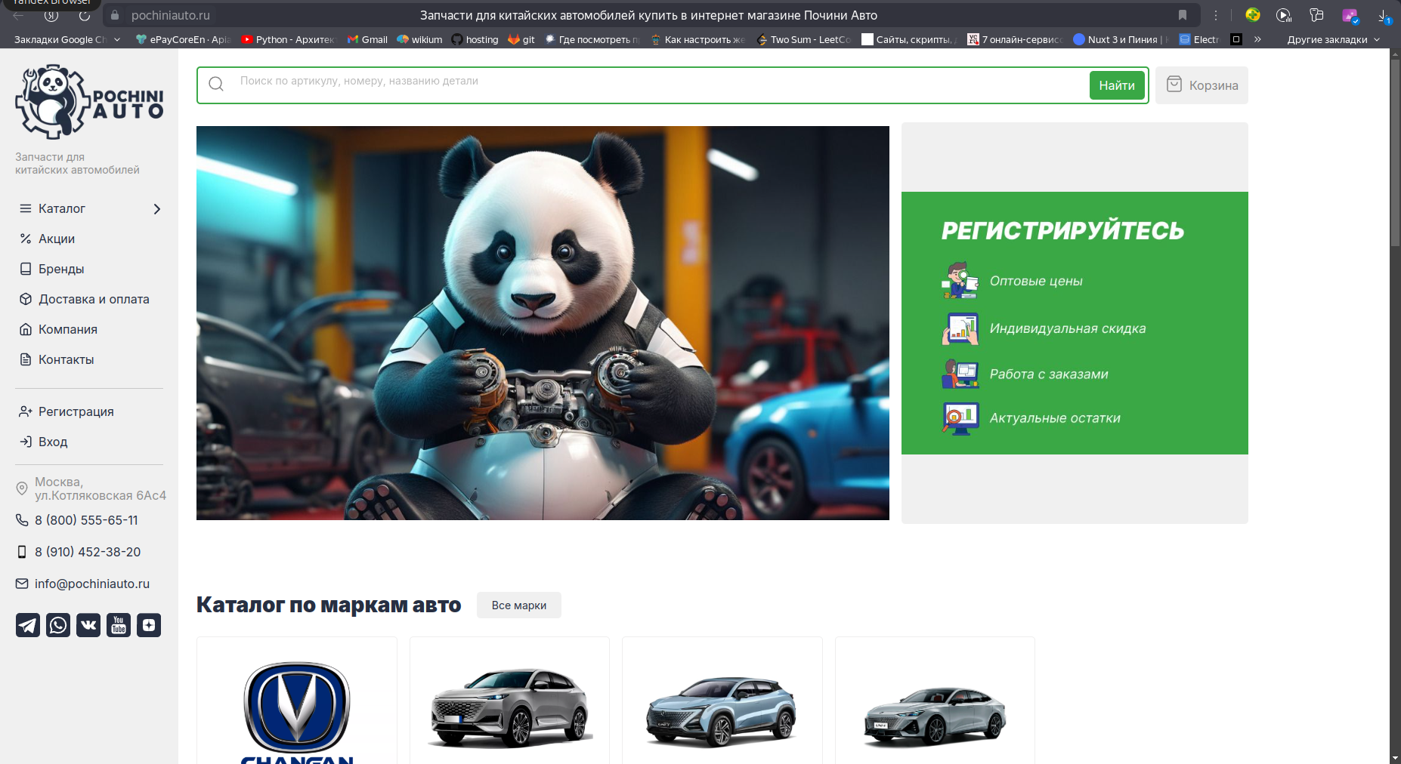
Task: Open the Telegram social link
Action: pyautogui.click(x=28, y=625)
